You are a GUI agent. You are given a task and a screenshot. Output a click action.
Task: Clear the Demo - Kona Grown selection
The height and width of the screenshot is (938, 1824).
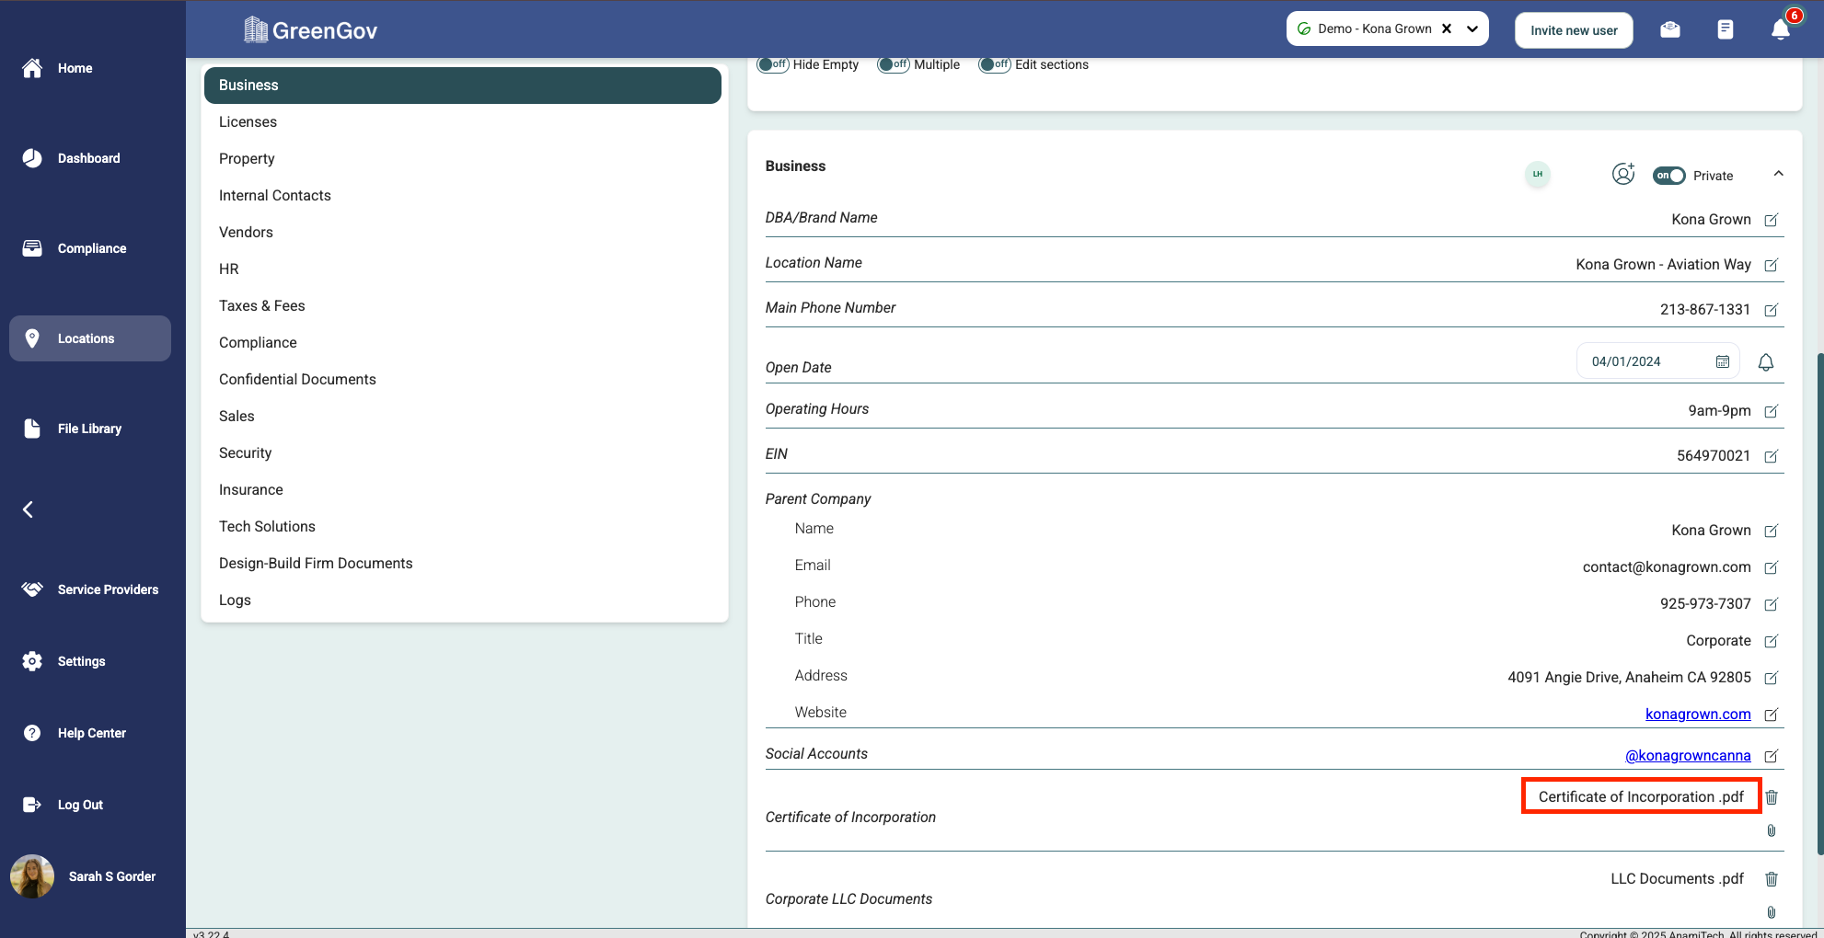(1447, 29)
